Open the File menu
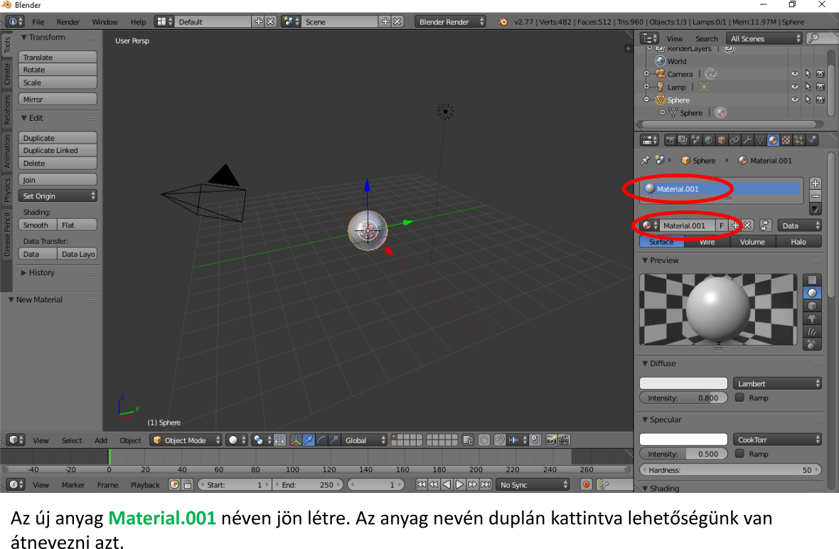 coord(38,22)
